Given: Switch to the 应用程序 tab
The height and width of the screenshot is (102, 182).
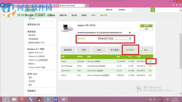Looking at the screenshot, I should [x=130, y=50].
